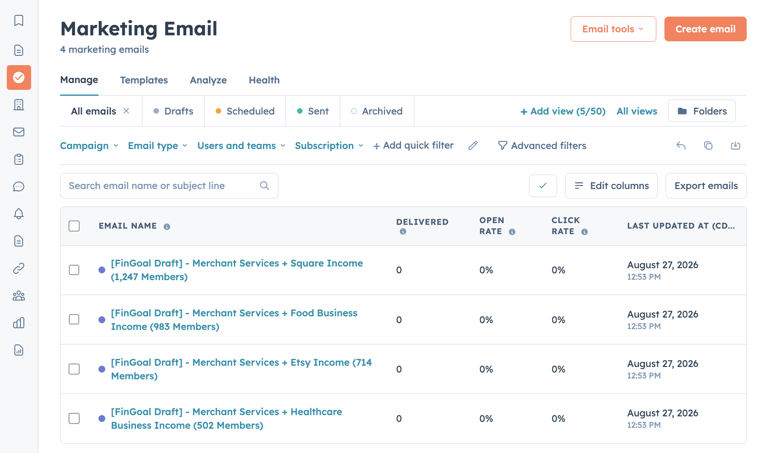Viewport: 768px width, 453px height.
Task: Open the chat conversations icon in sidebar
Action: [19, 186]
